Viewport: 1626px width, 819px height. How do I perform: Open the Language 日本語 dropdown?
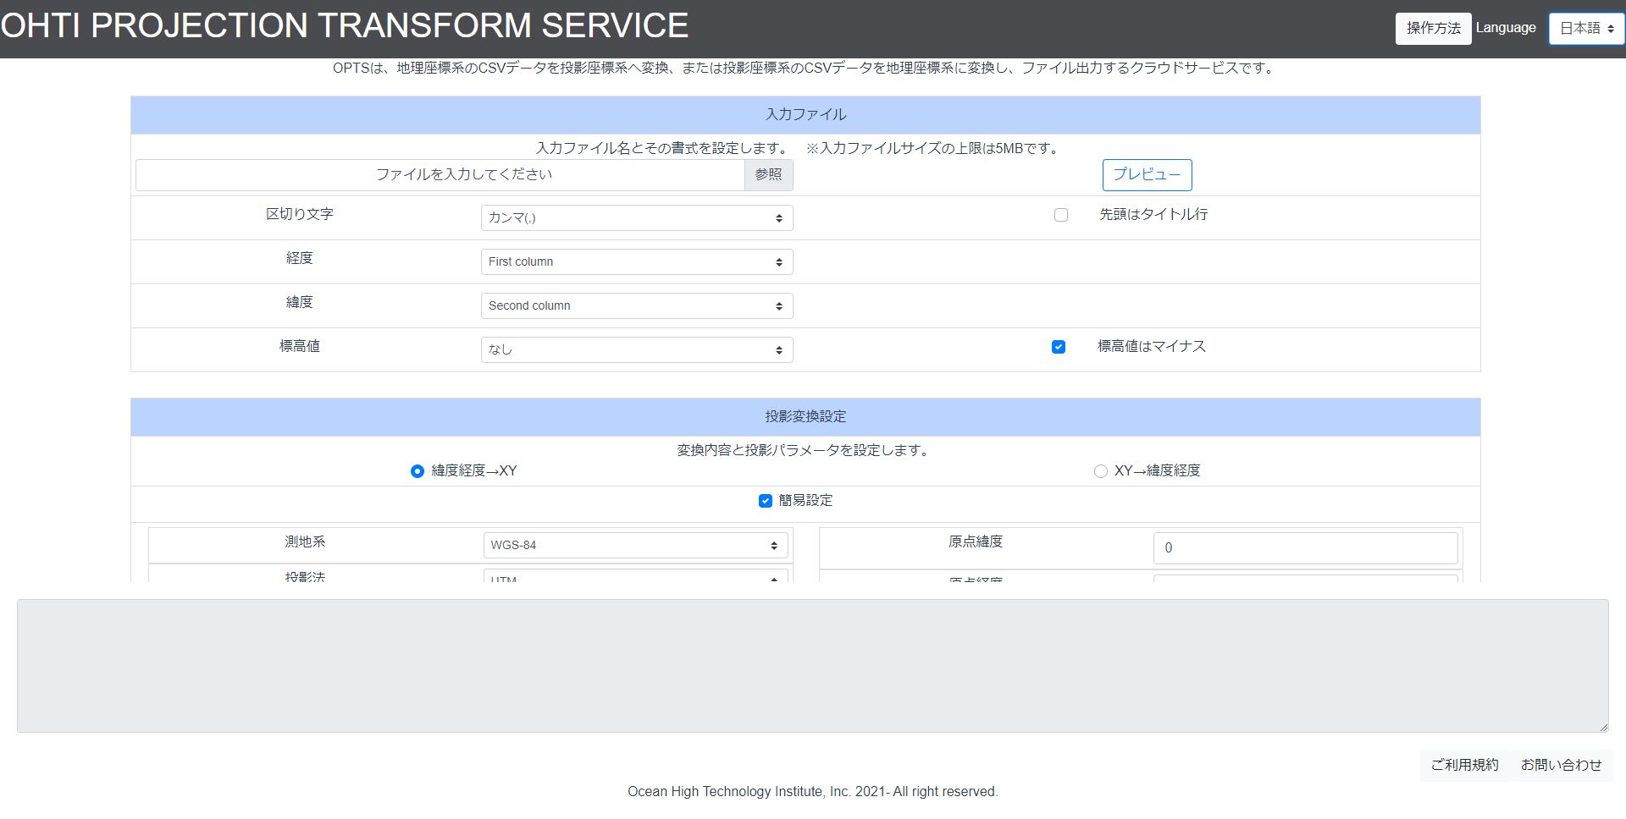(x=1586, y=28)
